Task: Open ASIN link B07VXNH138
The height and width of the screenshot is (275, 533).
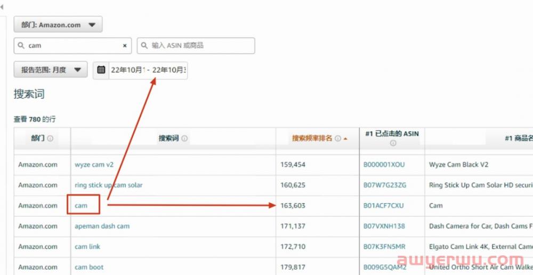Action: pos(384,226)
